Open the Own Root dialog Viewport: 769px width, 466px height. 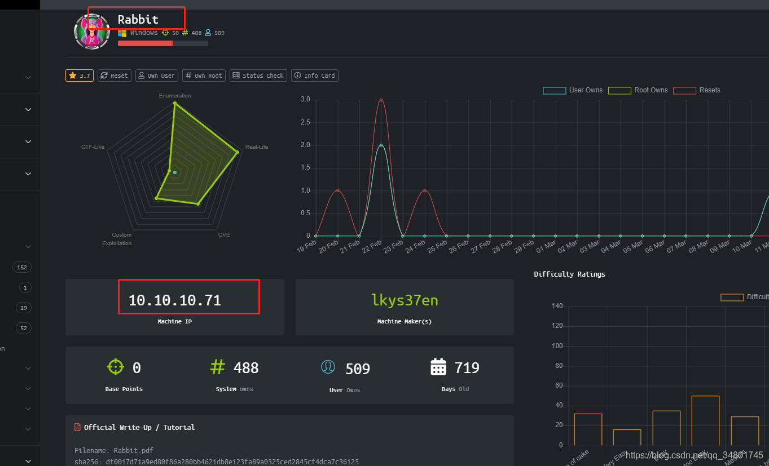pos(204,76)
